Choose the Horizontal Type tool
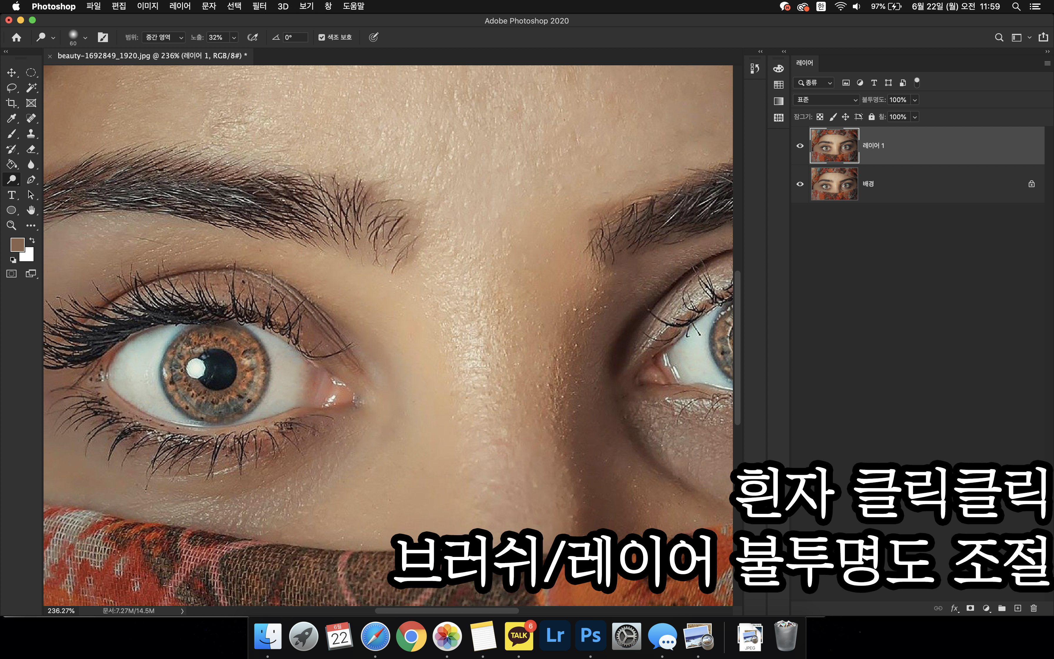Viewport: 1054px width, 659px height. coord(11,195)
